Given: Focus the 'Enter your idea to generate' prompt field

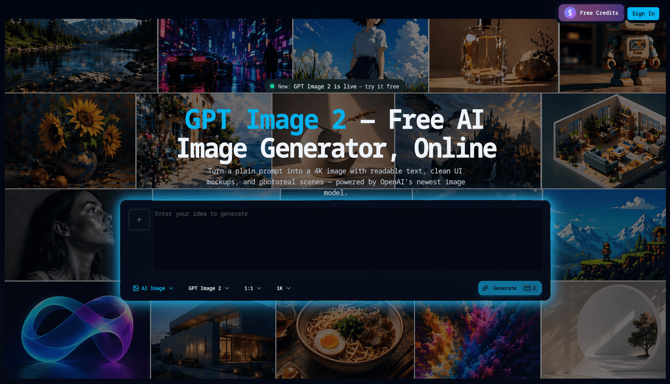Looking at the screenshot, I should [x=348, y=238].
